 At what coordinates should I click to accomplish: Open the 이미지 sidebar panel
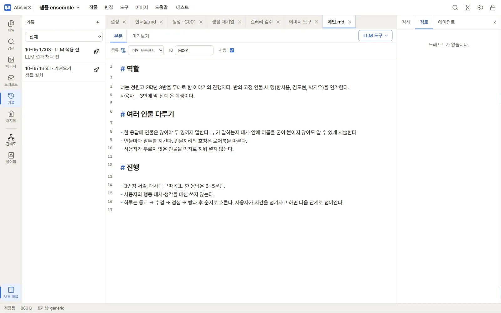point(11,62)
